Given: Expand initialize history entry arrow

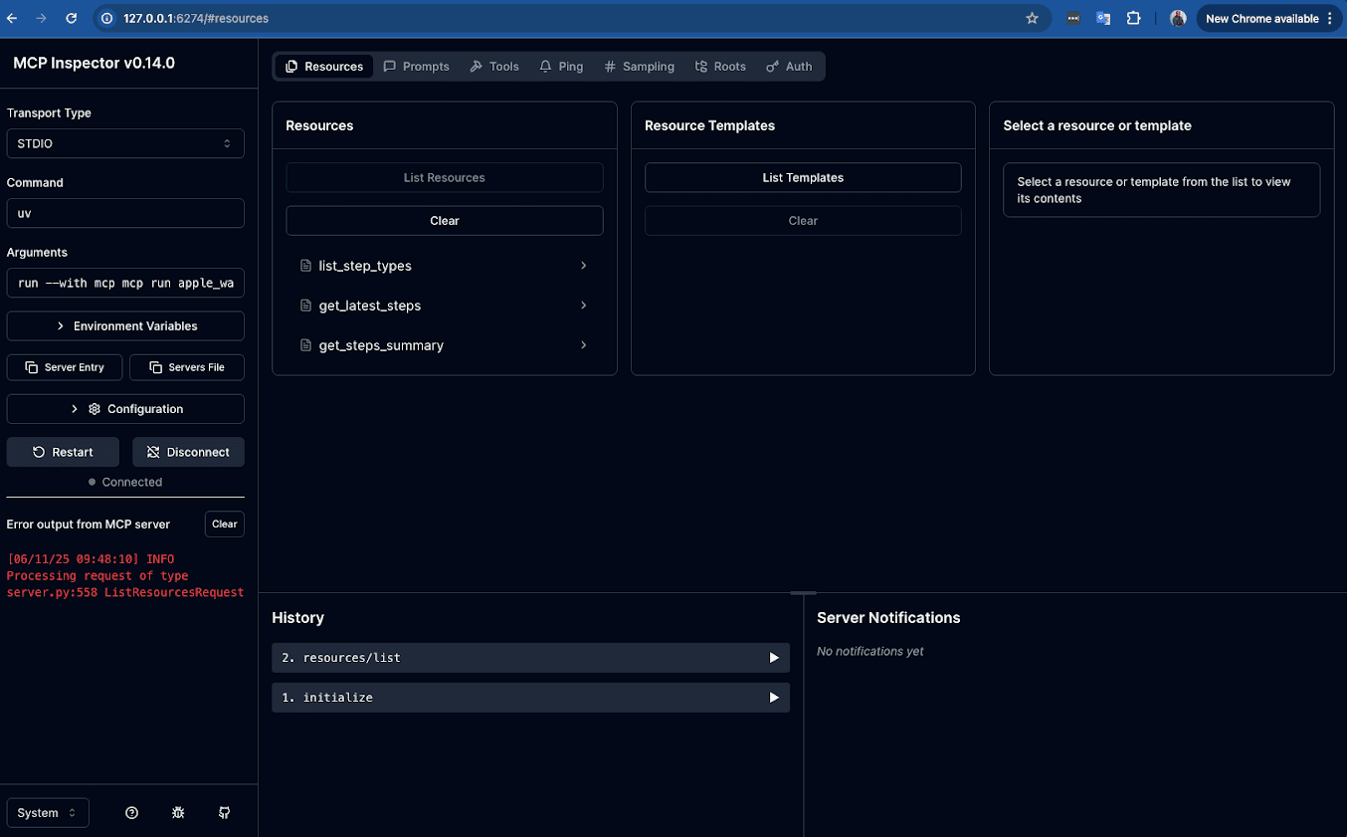Looking at the screenshot, I should click(x=774, y=698).
